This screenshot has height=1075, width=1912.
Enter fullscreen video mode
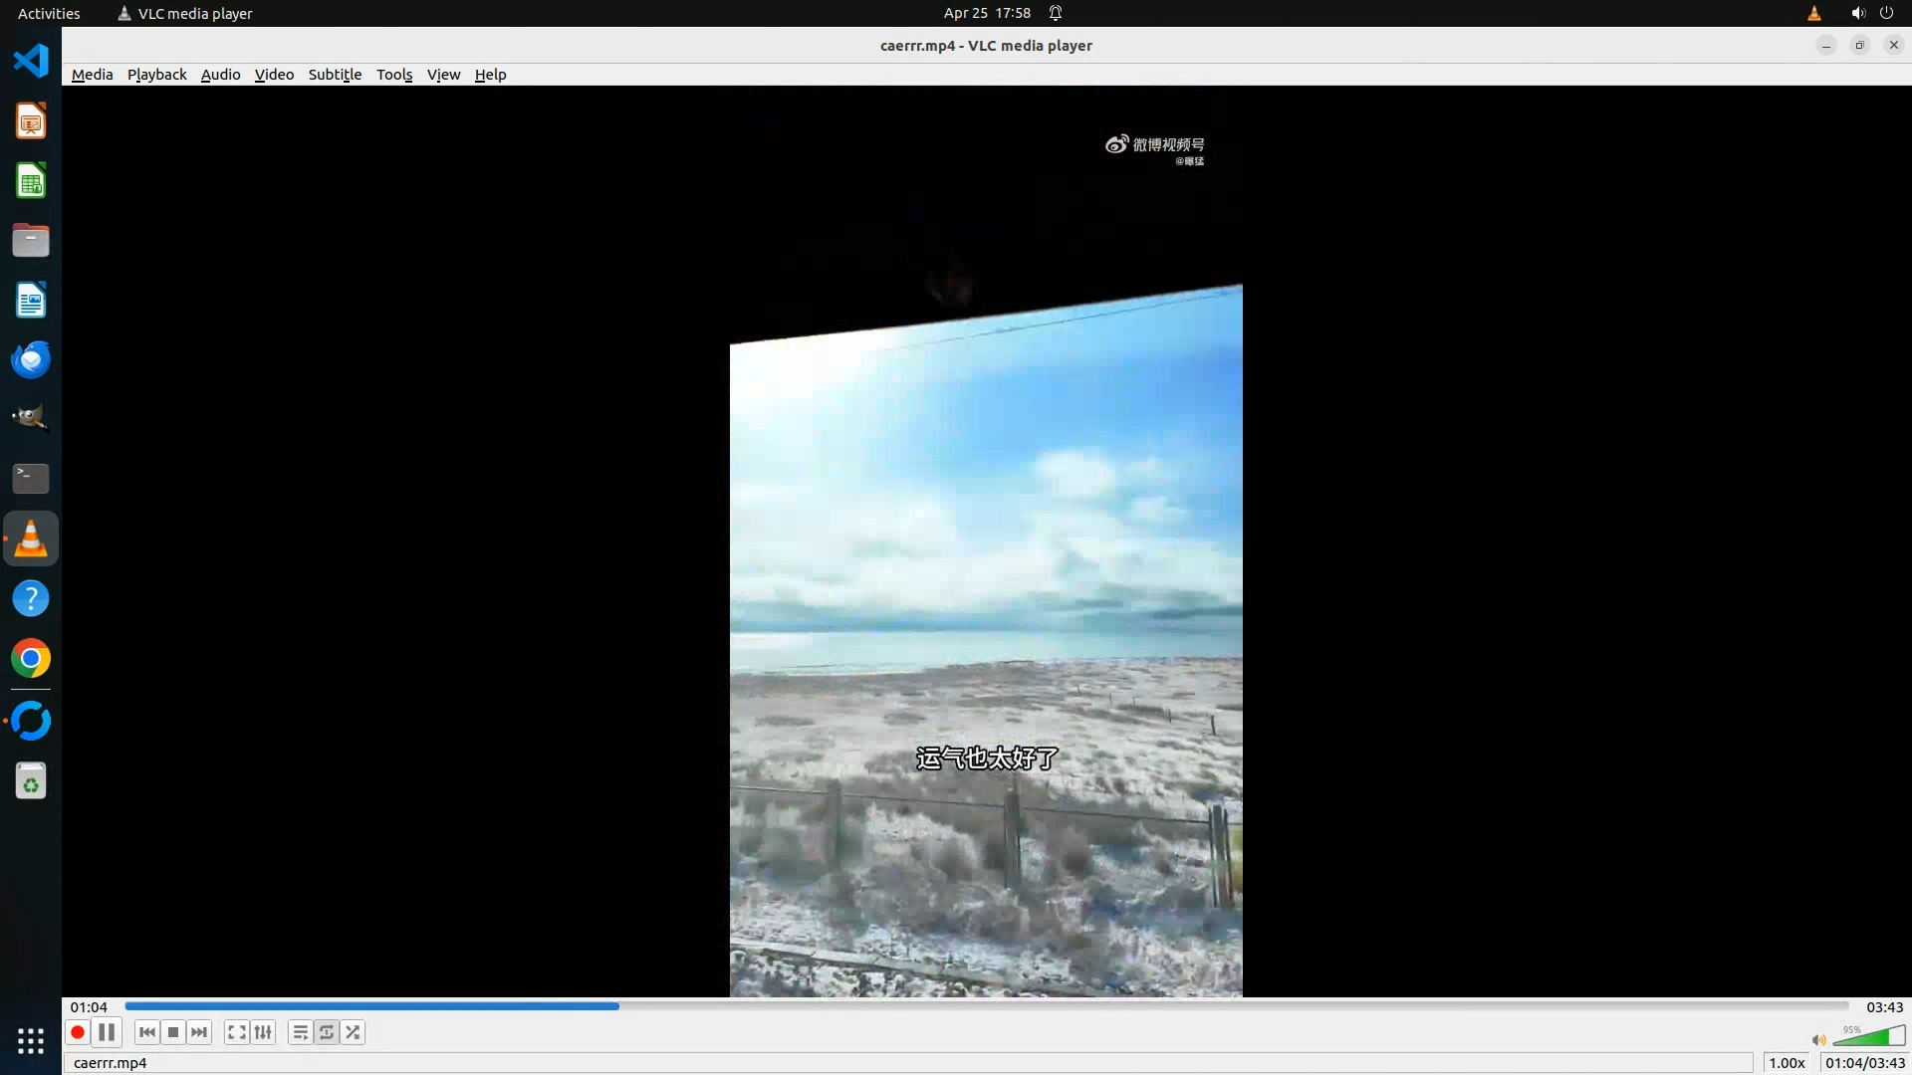(236, 1032)
